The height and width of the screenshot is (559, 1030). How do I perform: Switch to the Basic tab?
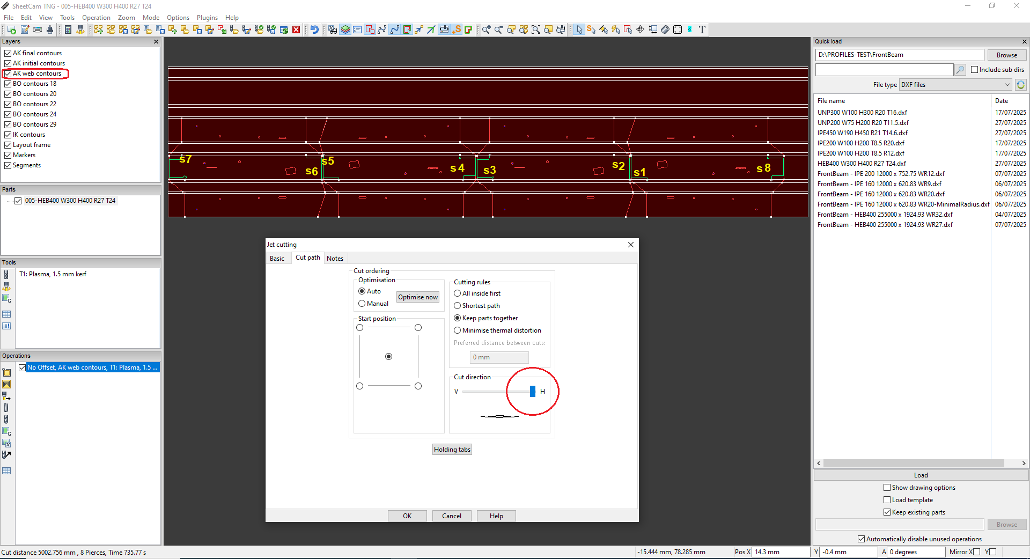click(277, 259)
